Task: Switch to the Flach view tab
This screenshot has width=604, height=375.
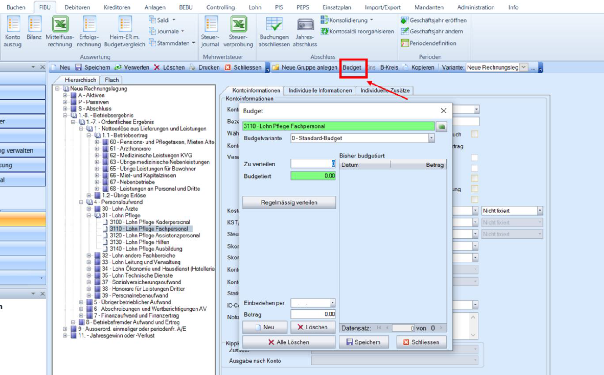Action: (x=111, y=80)
